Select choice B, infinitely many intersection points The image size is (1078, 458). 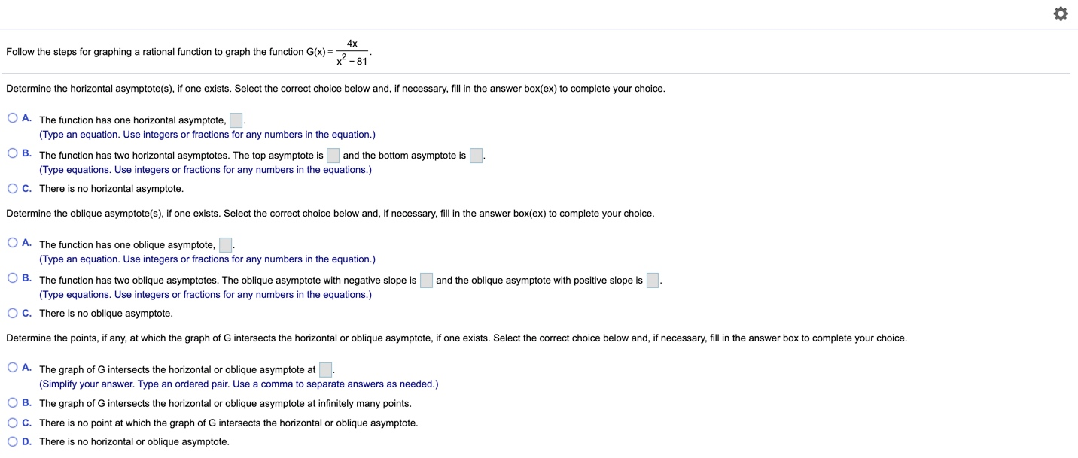pos(12,402)
